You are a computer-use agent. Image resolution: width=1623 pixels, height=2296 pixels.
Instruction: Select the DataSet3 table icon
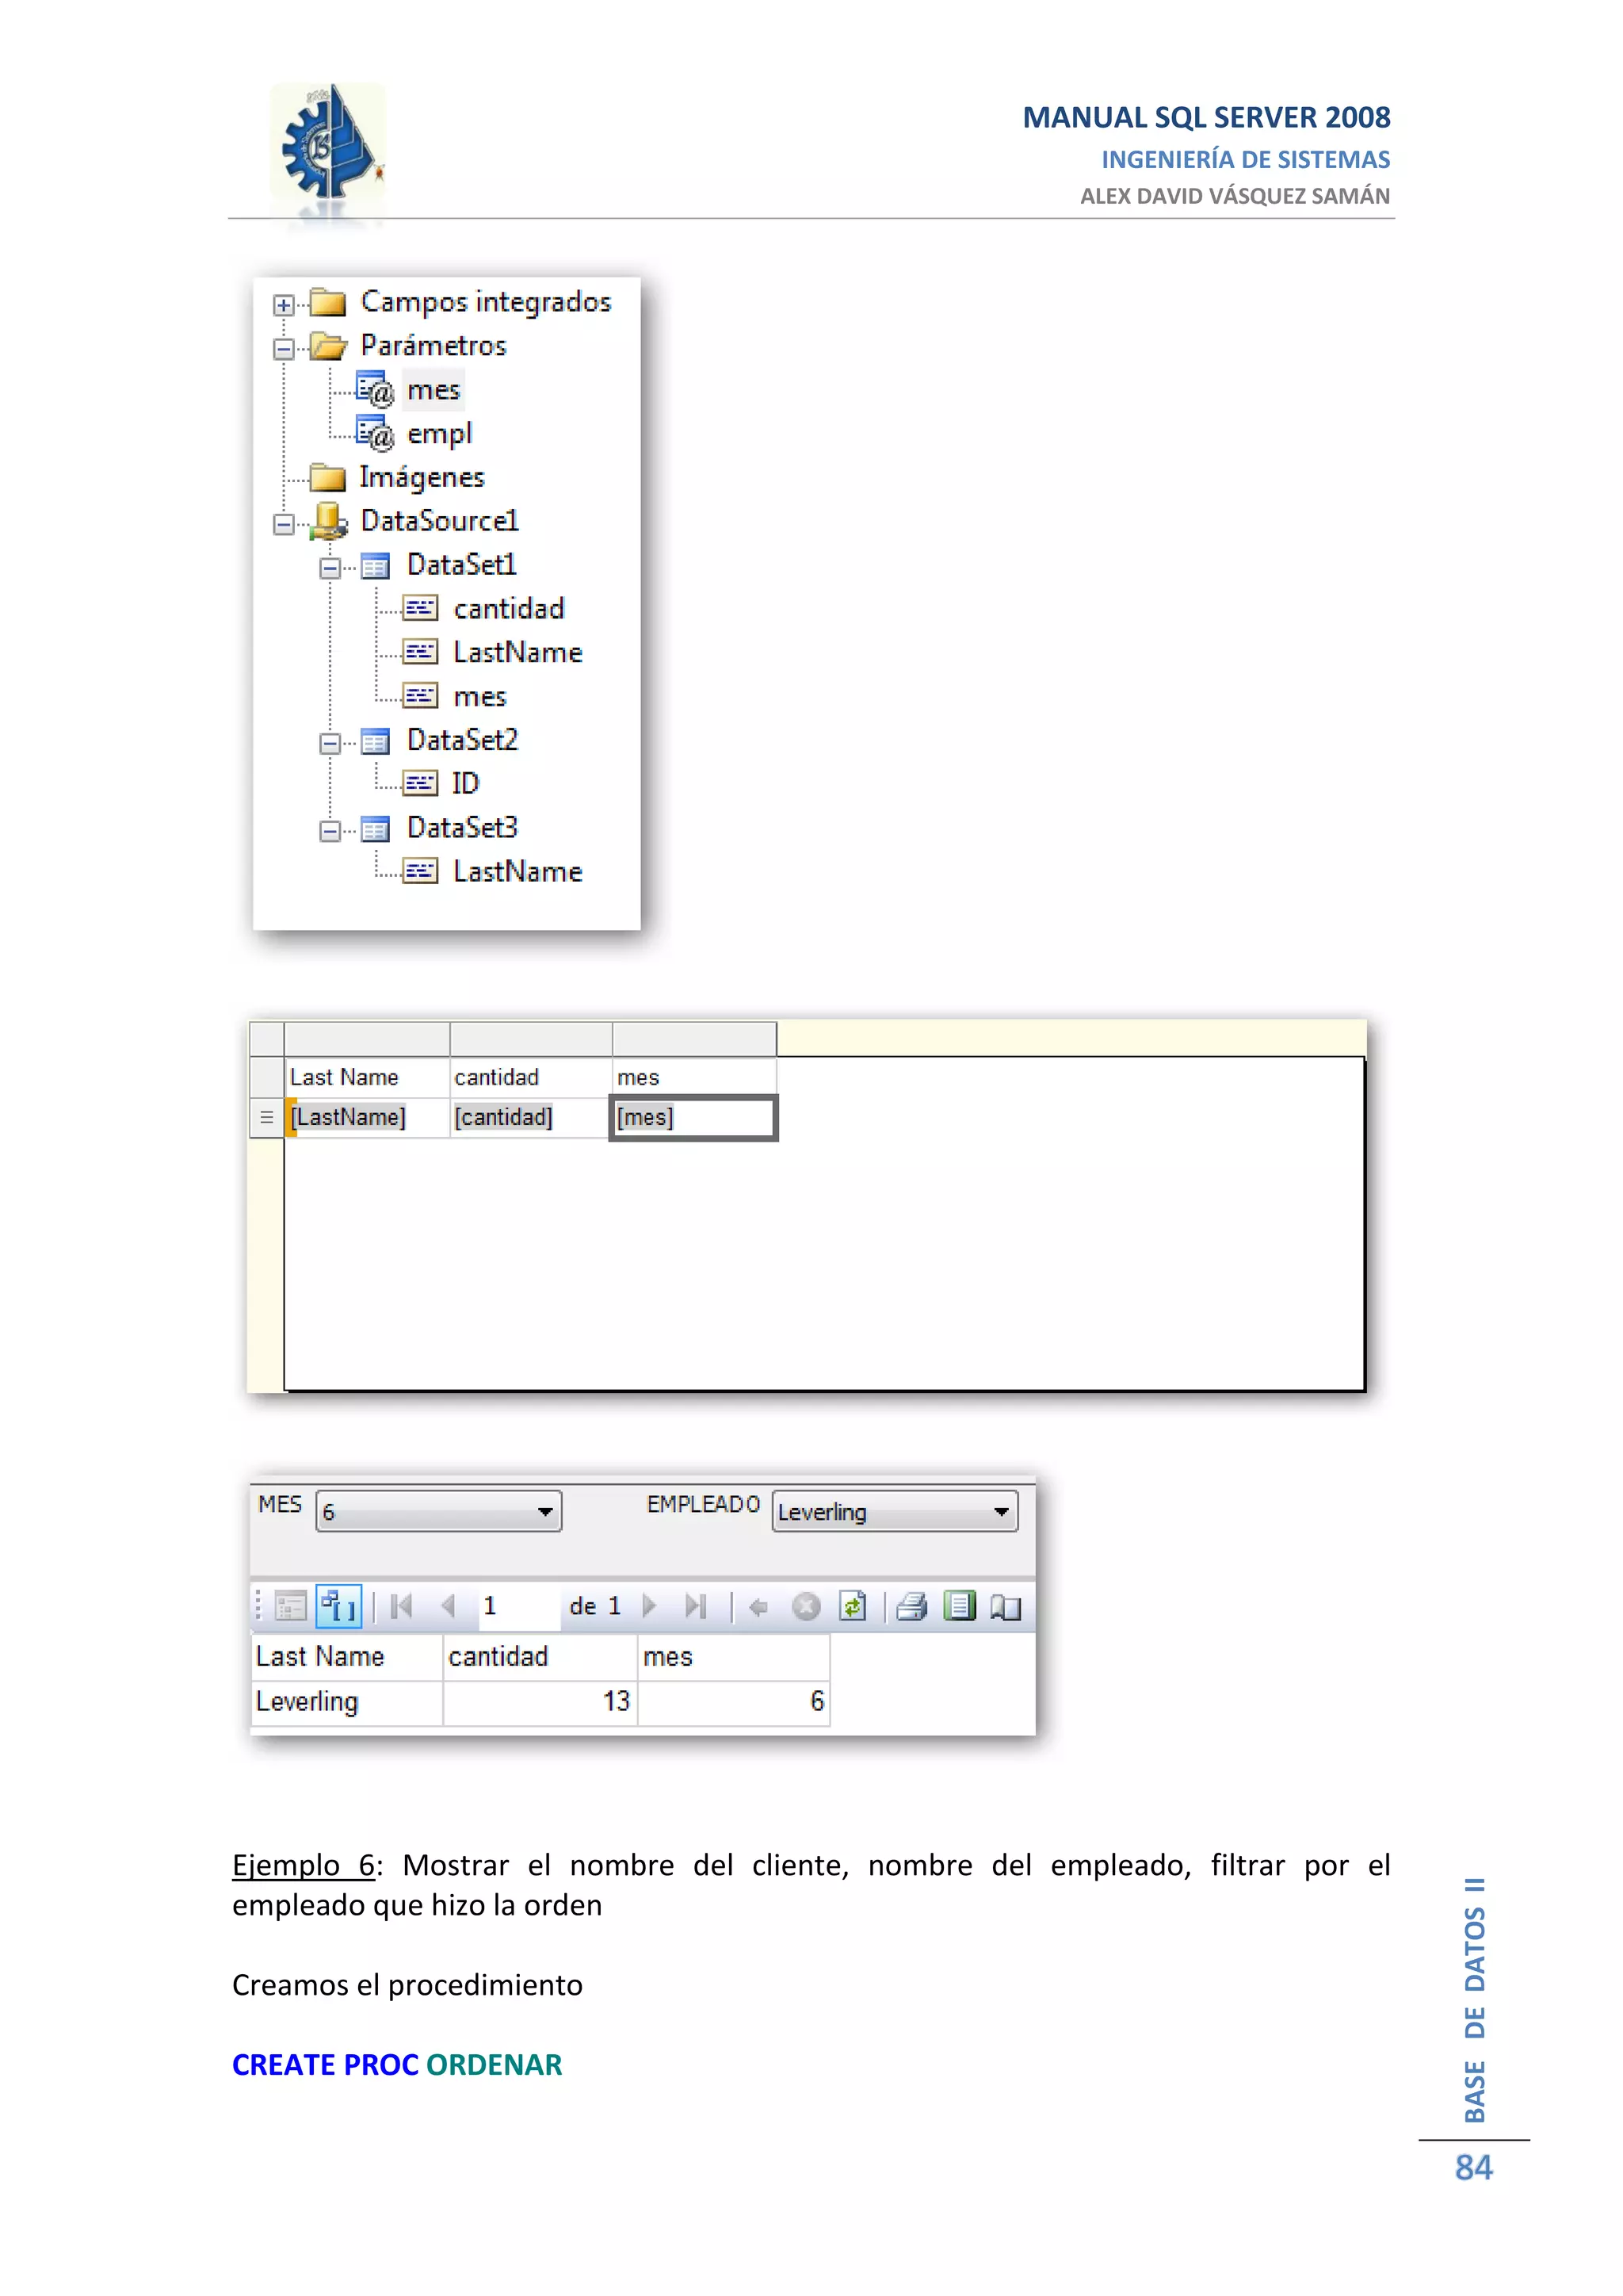click(x=375, y=830)
